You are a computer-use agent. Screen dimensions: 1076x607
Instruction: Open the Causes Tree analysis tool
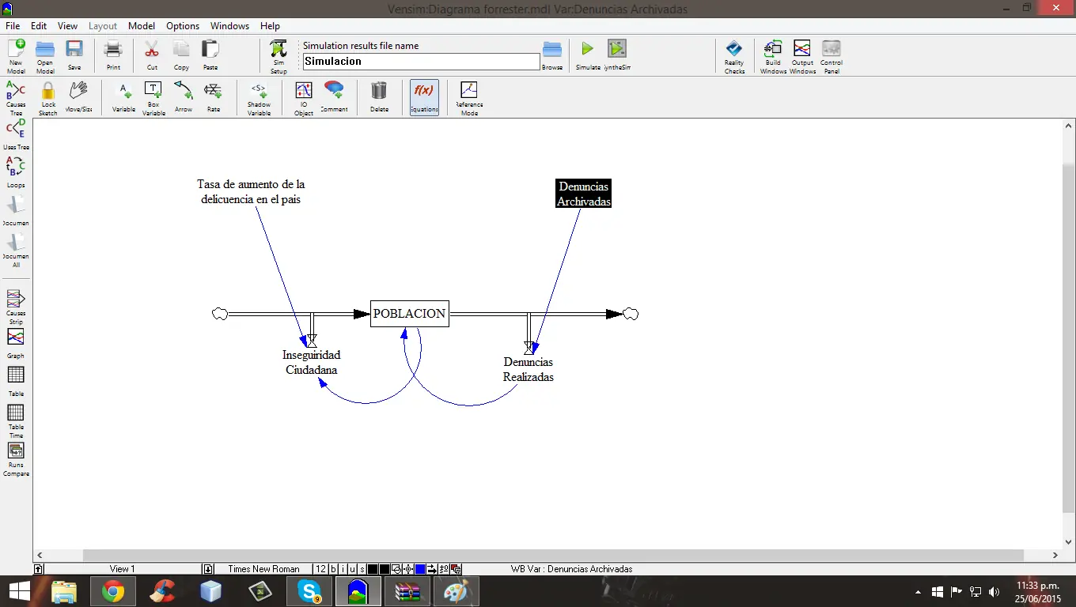(16, 98)
